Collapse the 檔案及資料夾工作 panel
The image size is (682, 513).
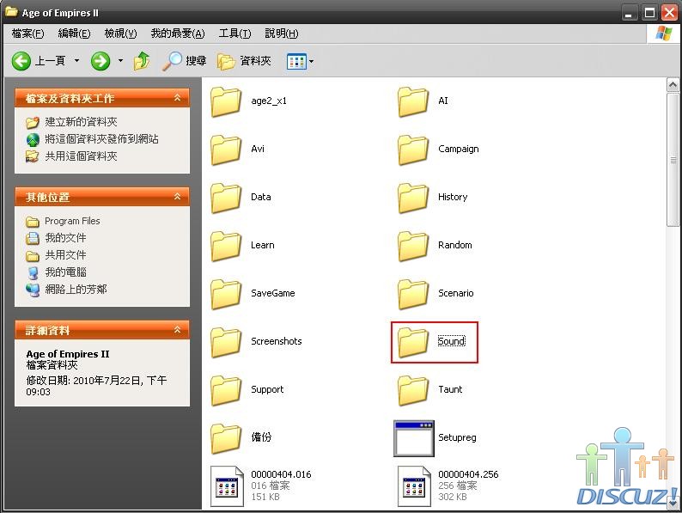pyautogui.click(x=178, y=98)
